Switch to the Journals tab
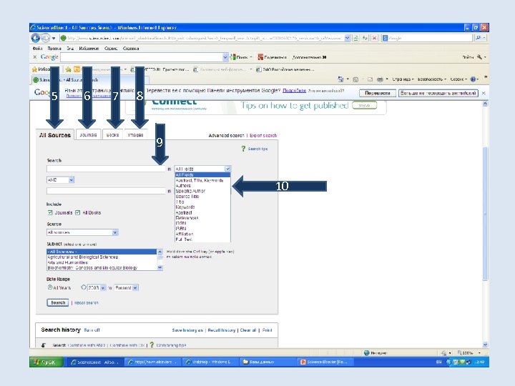Viewport: 515px width, 386px height. (88, 135)
